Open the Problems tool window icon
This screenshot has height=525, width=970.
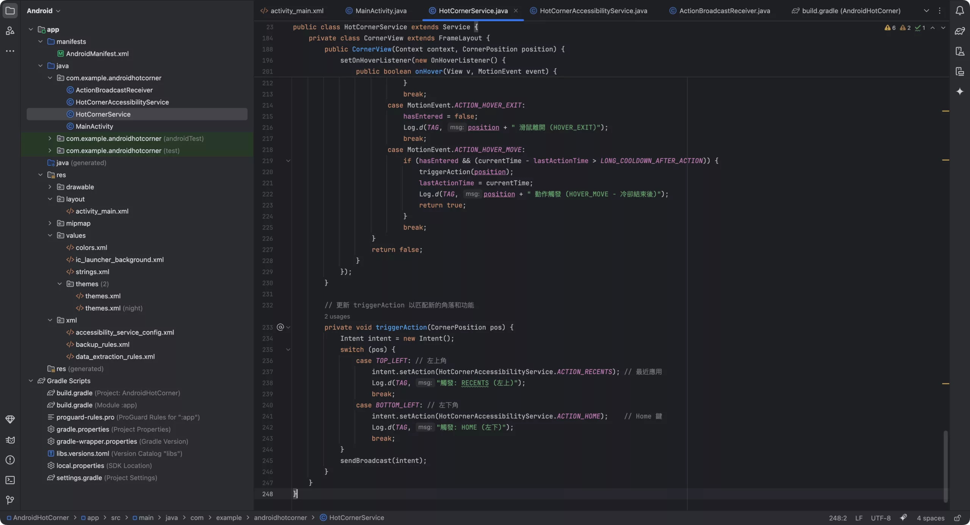tap(10, 460)
